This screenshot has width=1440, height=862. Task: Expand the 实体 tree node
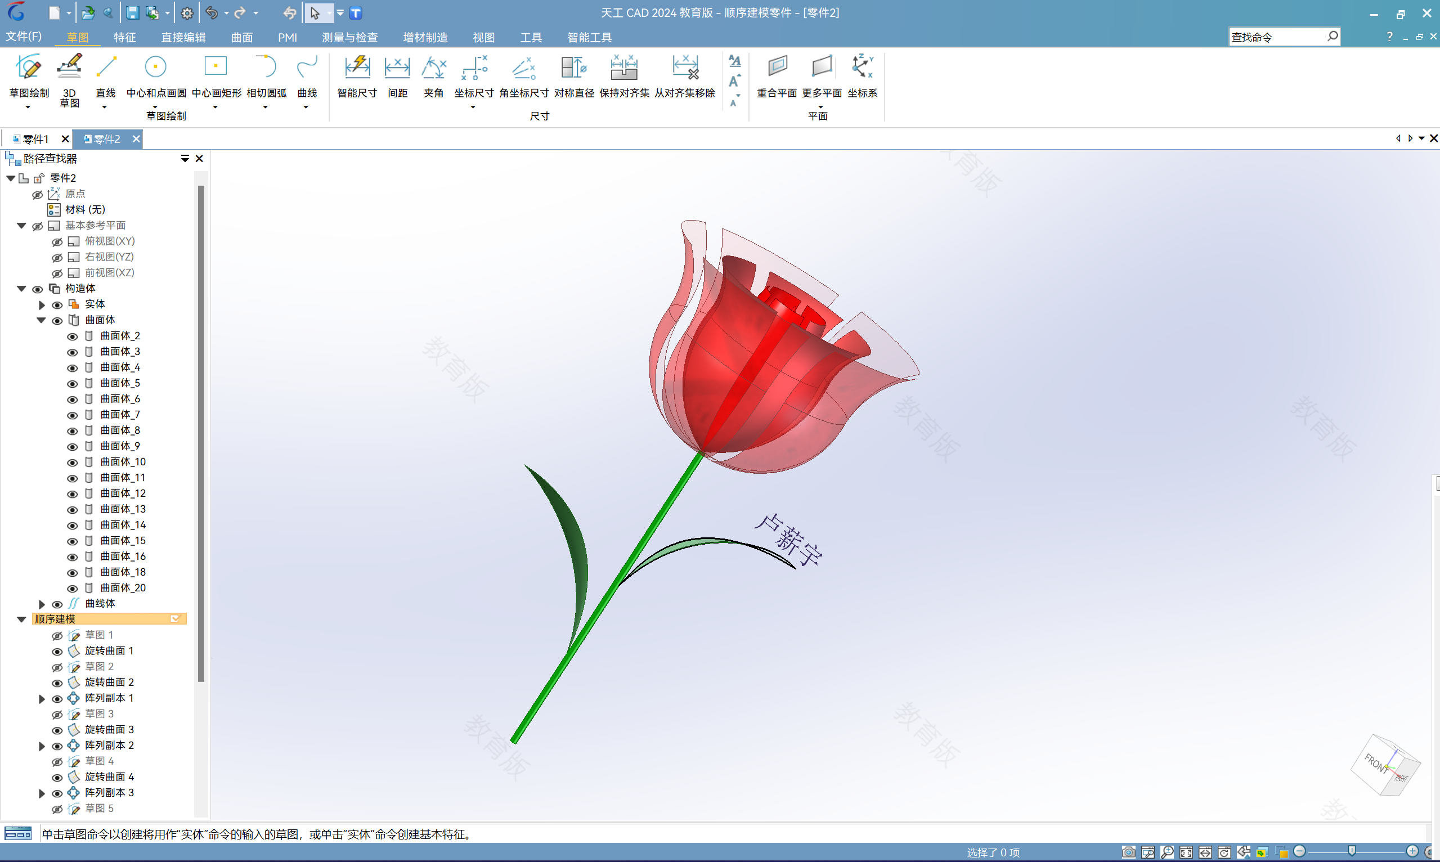point(42,304)
